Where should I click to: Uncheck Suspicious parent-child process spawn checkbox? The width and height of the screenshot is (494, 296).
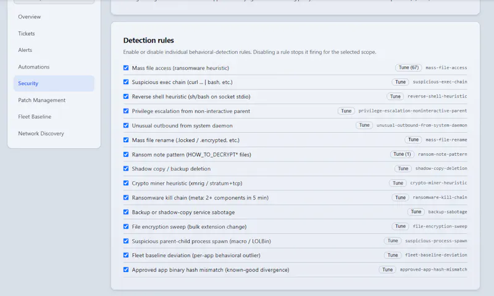[x=126, y=241]
